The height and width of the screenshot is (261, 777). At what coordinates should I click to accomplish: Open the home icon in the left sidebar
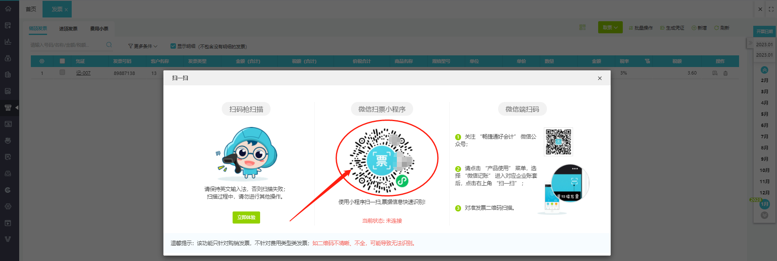click(x=8, y=9)
